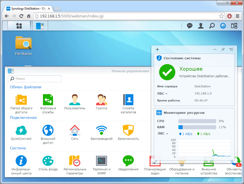Select the Control Panel taskbar icon
This screenshot has height=184, width=244.
coord(40,26)
